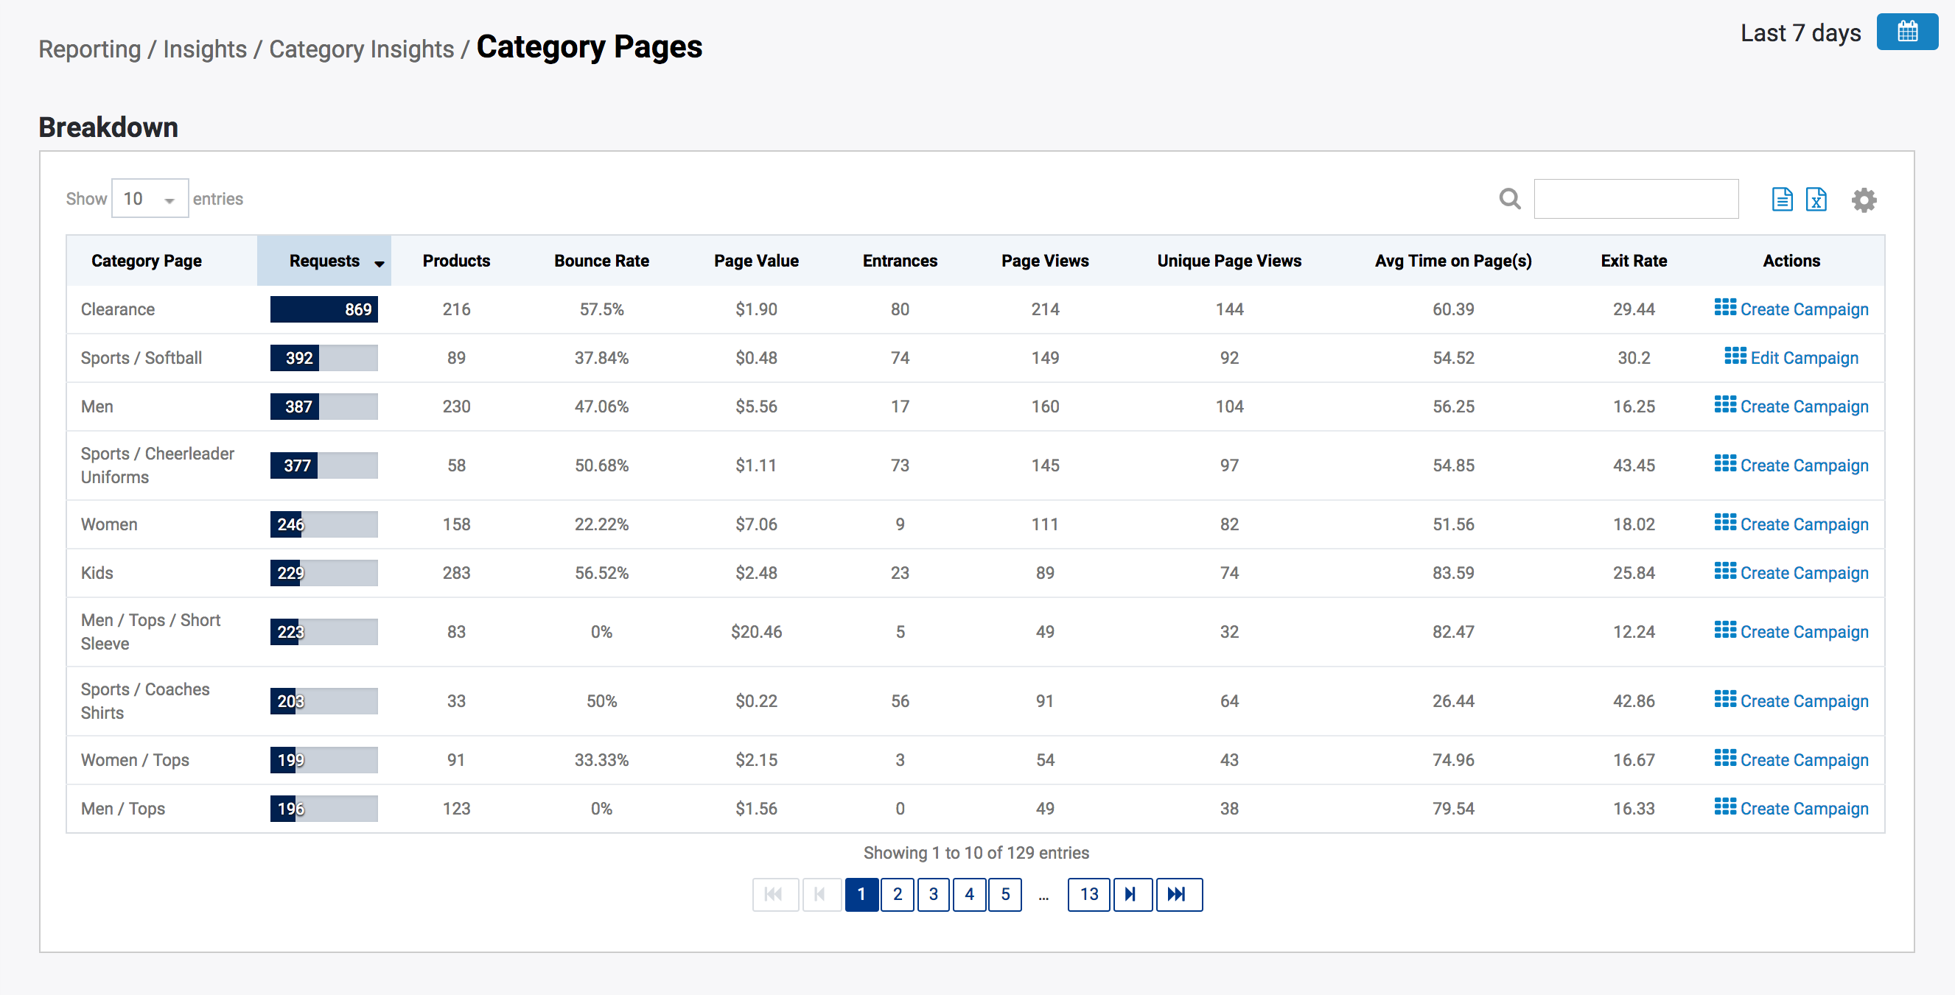
Task: Click the Requests bar for Clearance
Action: pos(323,309)
